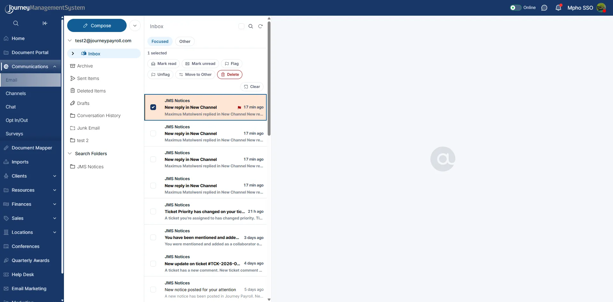613x302 pixels.
Task: Open the notifications bell
Action: (x=558, y=8)
